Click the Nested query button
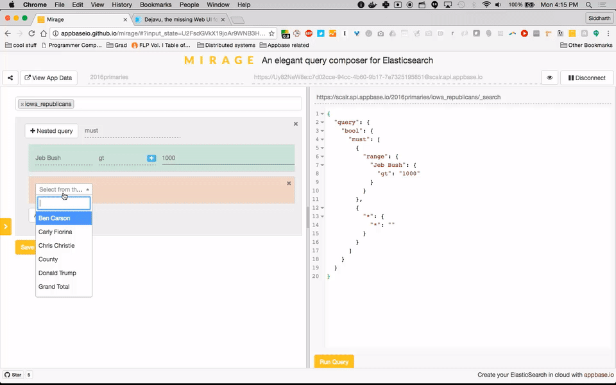The height and width of the screenshot is (385, 616). (x=51, y=131)
